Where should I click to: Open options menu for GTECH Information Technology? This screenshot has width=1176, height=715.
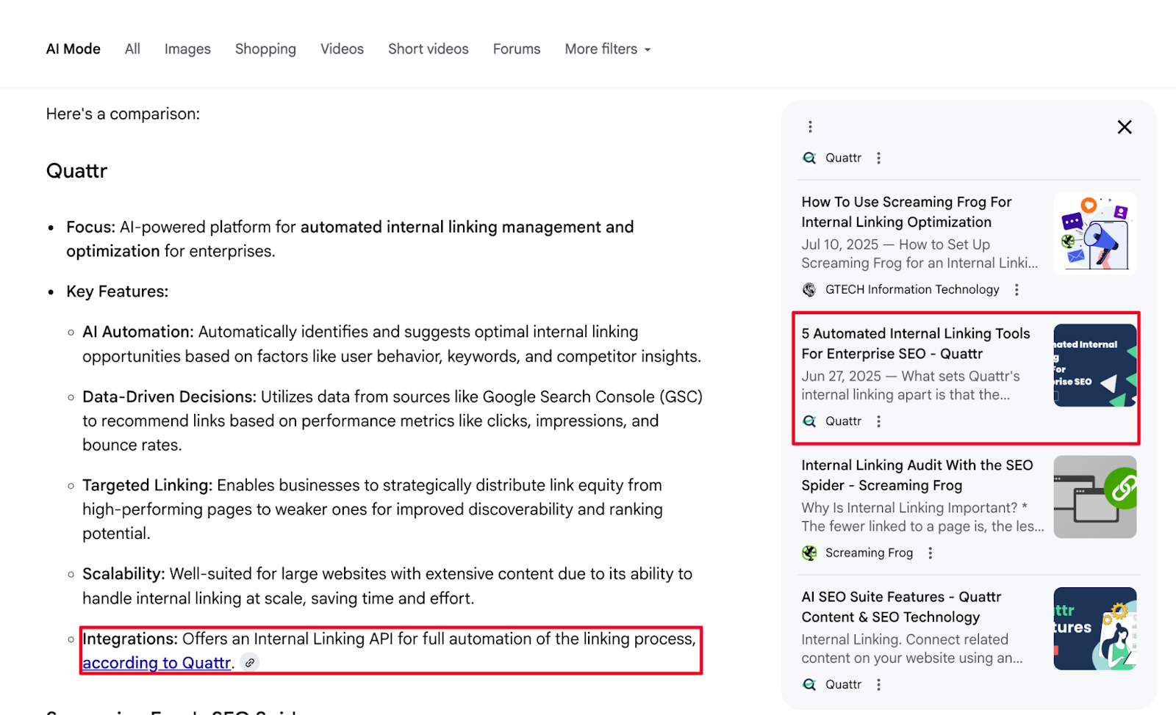[1017, 289]
